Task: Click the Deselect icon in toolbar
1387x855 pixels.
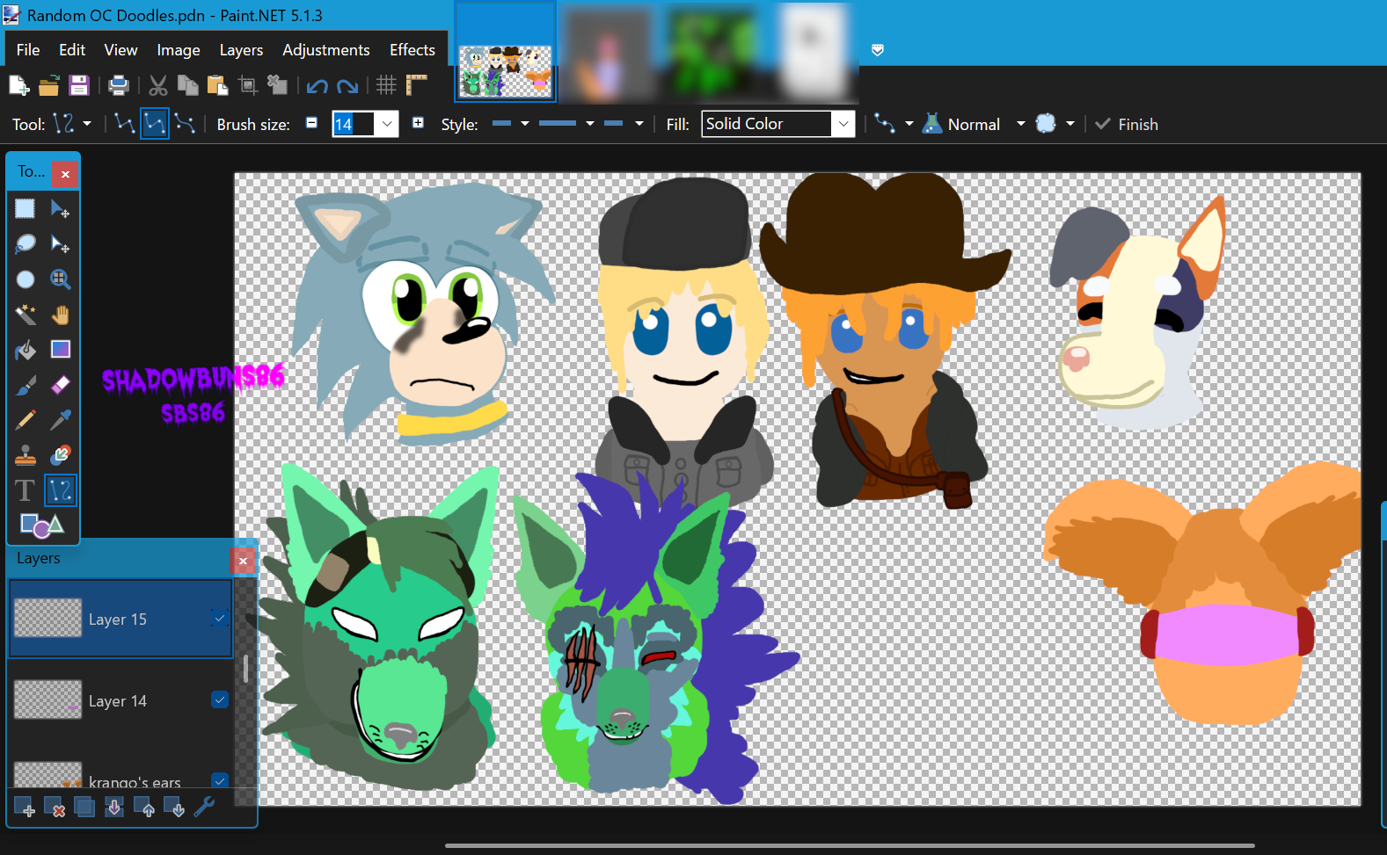Action: click(277, 85)
